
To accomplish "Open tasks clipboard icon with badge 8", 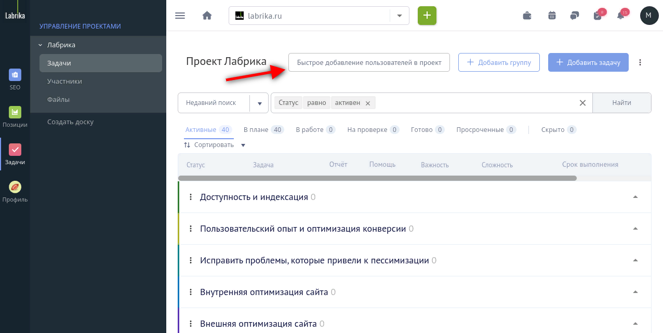I will tap(598, 15).
